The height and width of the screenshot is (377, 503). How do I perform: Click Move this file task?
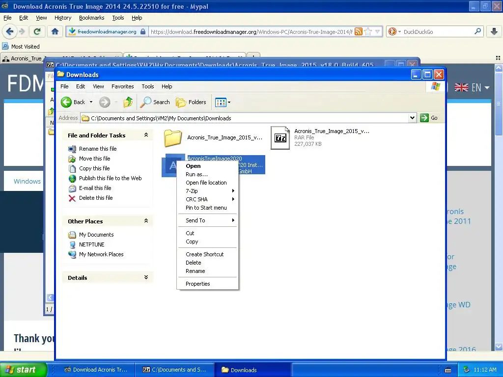95,159
